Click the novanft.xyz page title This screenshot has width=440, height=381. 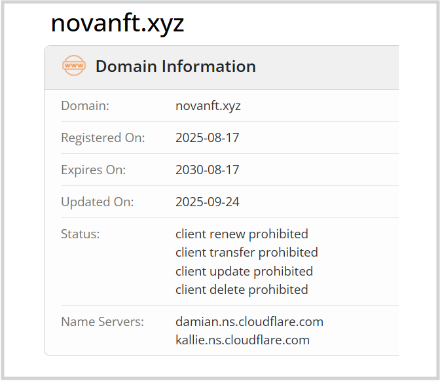[x=118, y=24]
